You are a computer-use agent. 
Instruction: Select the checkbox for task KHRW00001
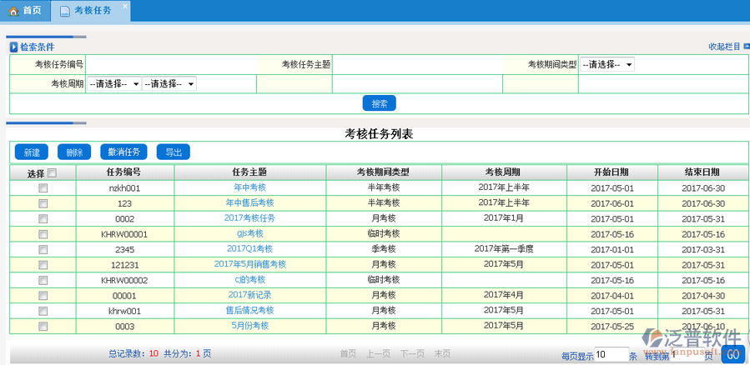pos(43,234)
